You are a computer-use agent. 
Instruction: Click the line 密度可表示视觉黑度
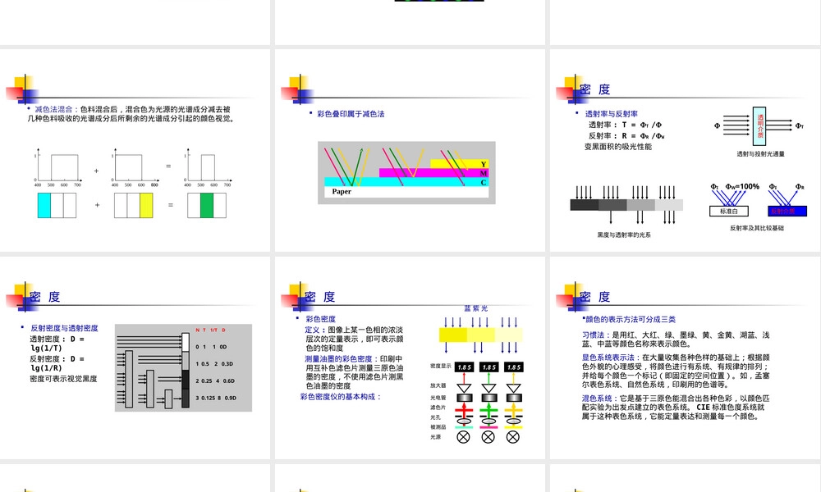[63, 379]
